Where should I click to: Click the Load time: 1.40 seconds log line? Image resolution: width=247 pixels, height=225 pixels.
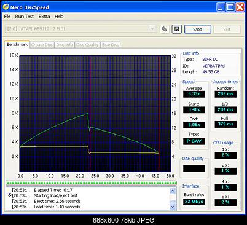57,207
